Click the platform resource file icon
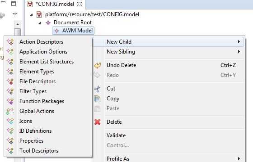This screenshot has width=253, height=162. pos(39,14)
